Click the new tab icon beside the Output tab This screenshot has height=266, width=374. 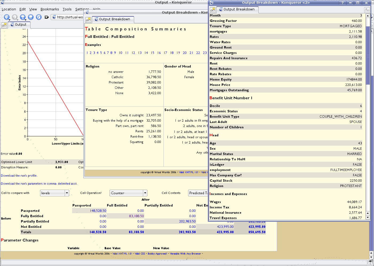4,25
